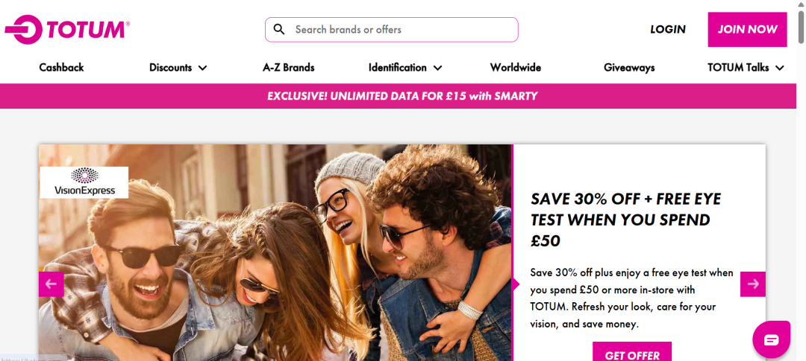806x361 pixels.
Task: Focus the search brands or offers field
Action: point(392,30)
